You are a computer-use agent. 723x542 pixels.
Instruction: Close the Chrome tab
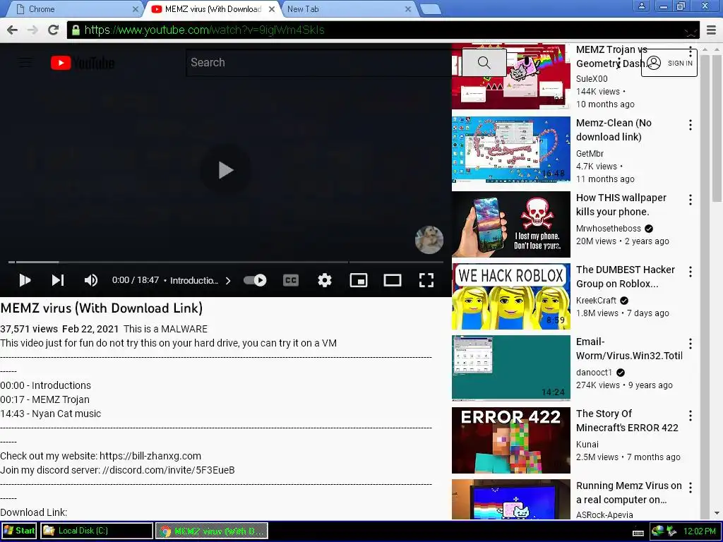coord(136,9)
